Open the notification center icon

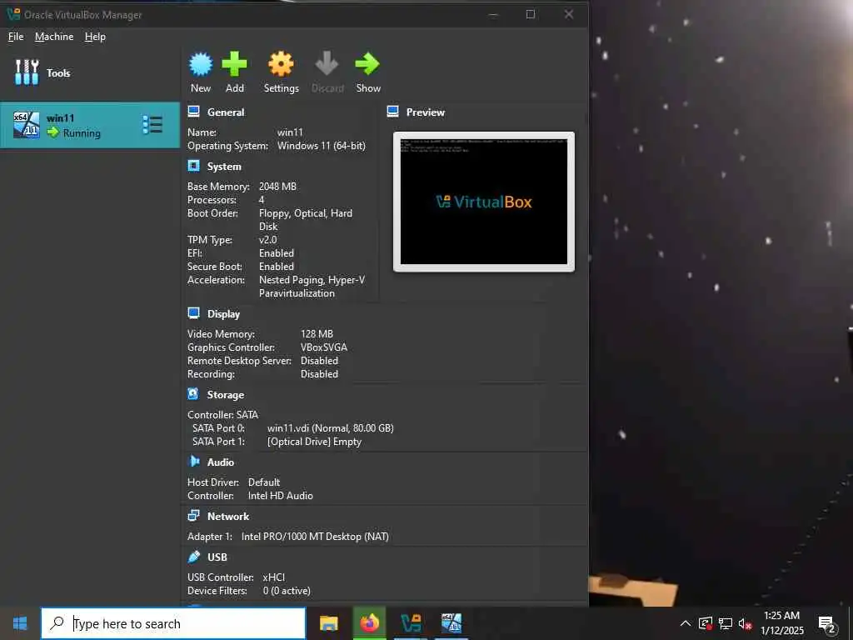pyautogui.click(x=826, y=624)
